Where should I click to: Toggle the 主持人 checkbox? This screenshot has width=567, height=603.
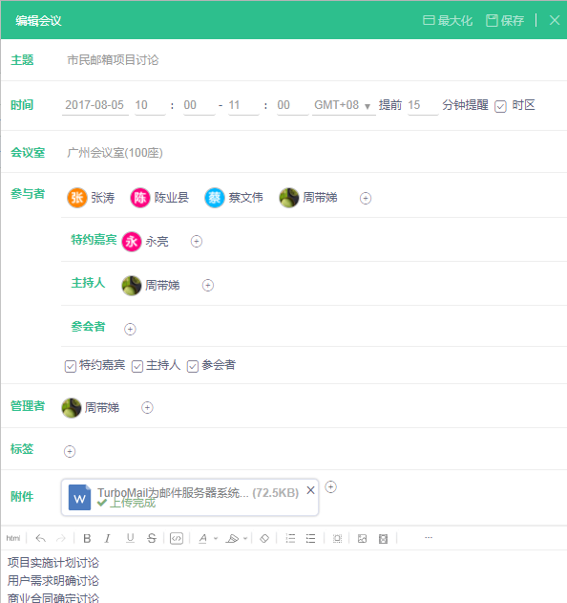point(137,366)
